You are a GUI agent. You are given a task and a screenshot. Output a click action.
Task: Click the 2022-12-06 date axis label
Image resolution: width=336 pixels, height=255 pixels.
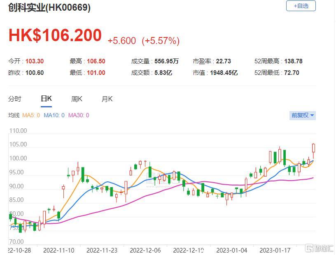coord(145,250)
